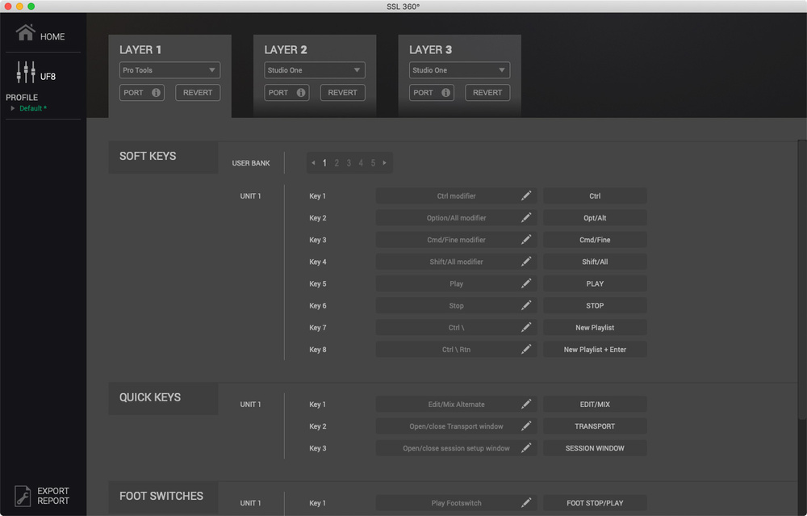The image size is (807, 516).
Task: Go to next user bank arrow
Action: tap(385, 163)
